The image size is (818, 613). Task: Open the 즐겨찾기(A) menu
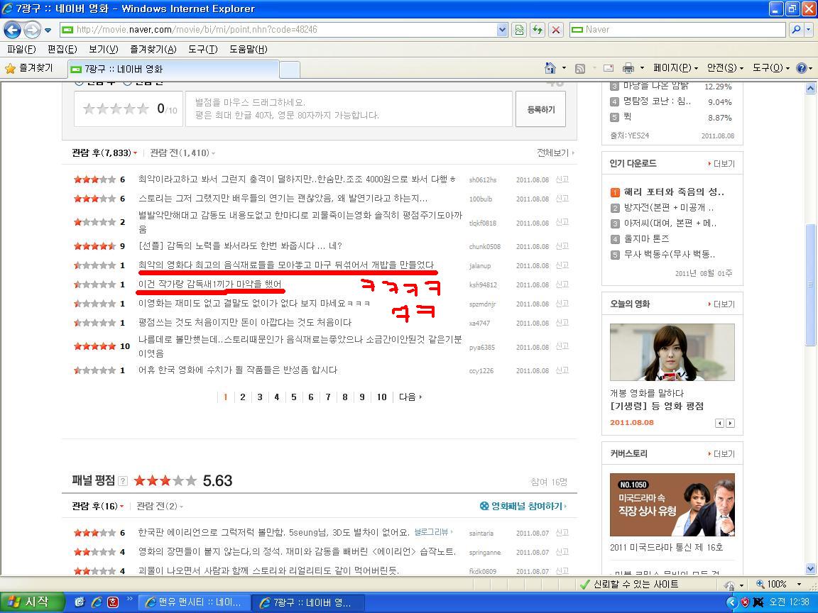click(x=153, y=49)
